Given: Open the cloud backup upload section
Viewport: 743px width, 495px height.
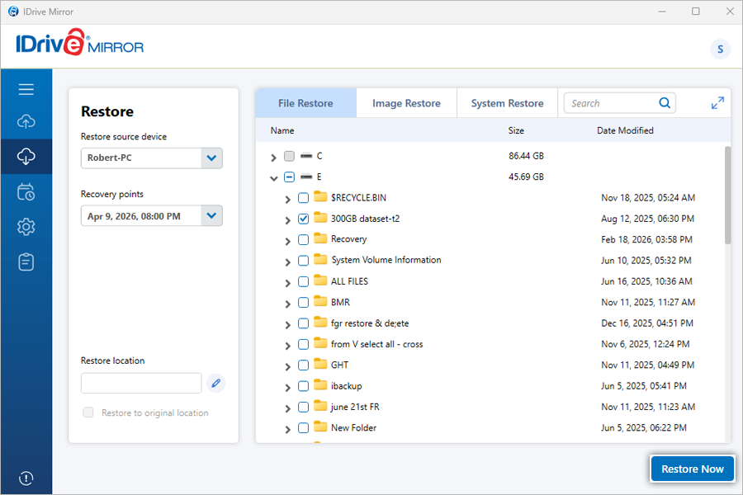Looking at the screenshot, I should point(26,122).
